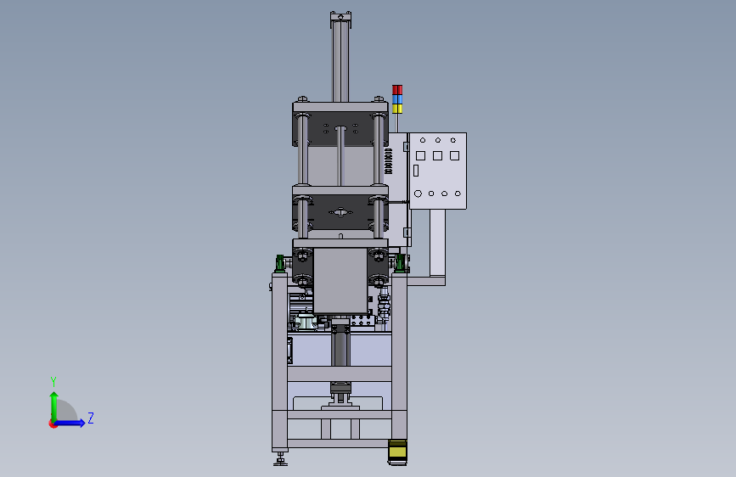Screen dimensions: 736x477
Task: Select the red segment of the signal tower light
Action: [397, 90]
